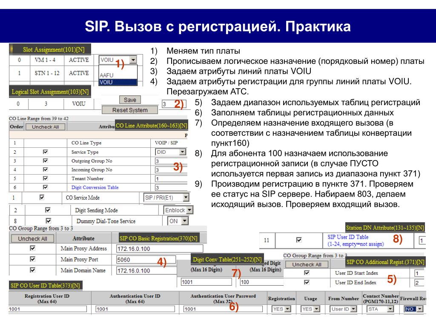
Task: Toggle the Main Proxy Address checkbox
Action: tap(32, 248)
